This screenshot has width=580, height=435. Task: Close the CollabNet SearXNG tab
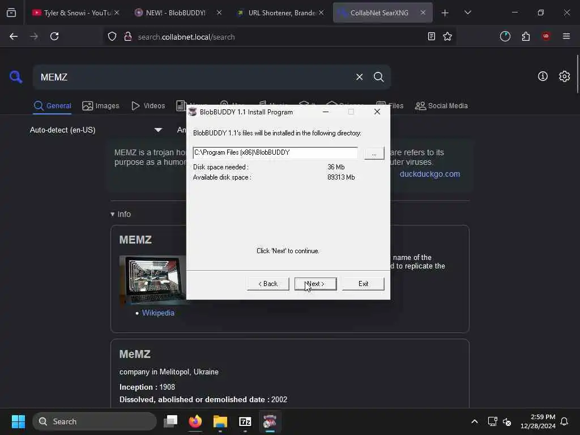tap(423, 13)
